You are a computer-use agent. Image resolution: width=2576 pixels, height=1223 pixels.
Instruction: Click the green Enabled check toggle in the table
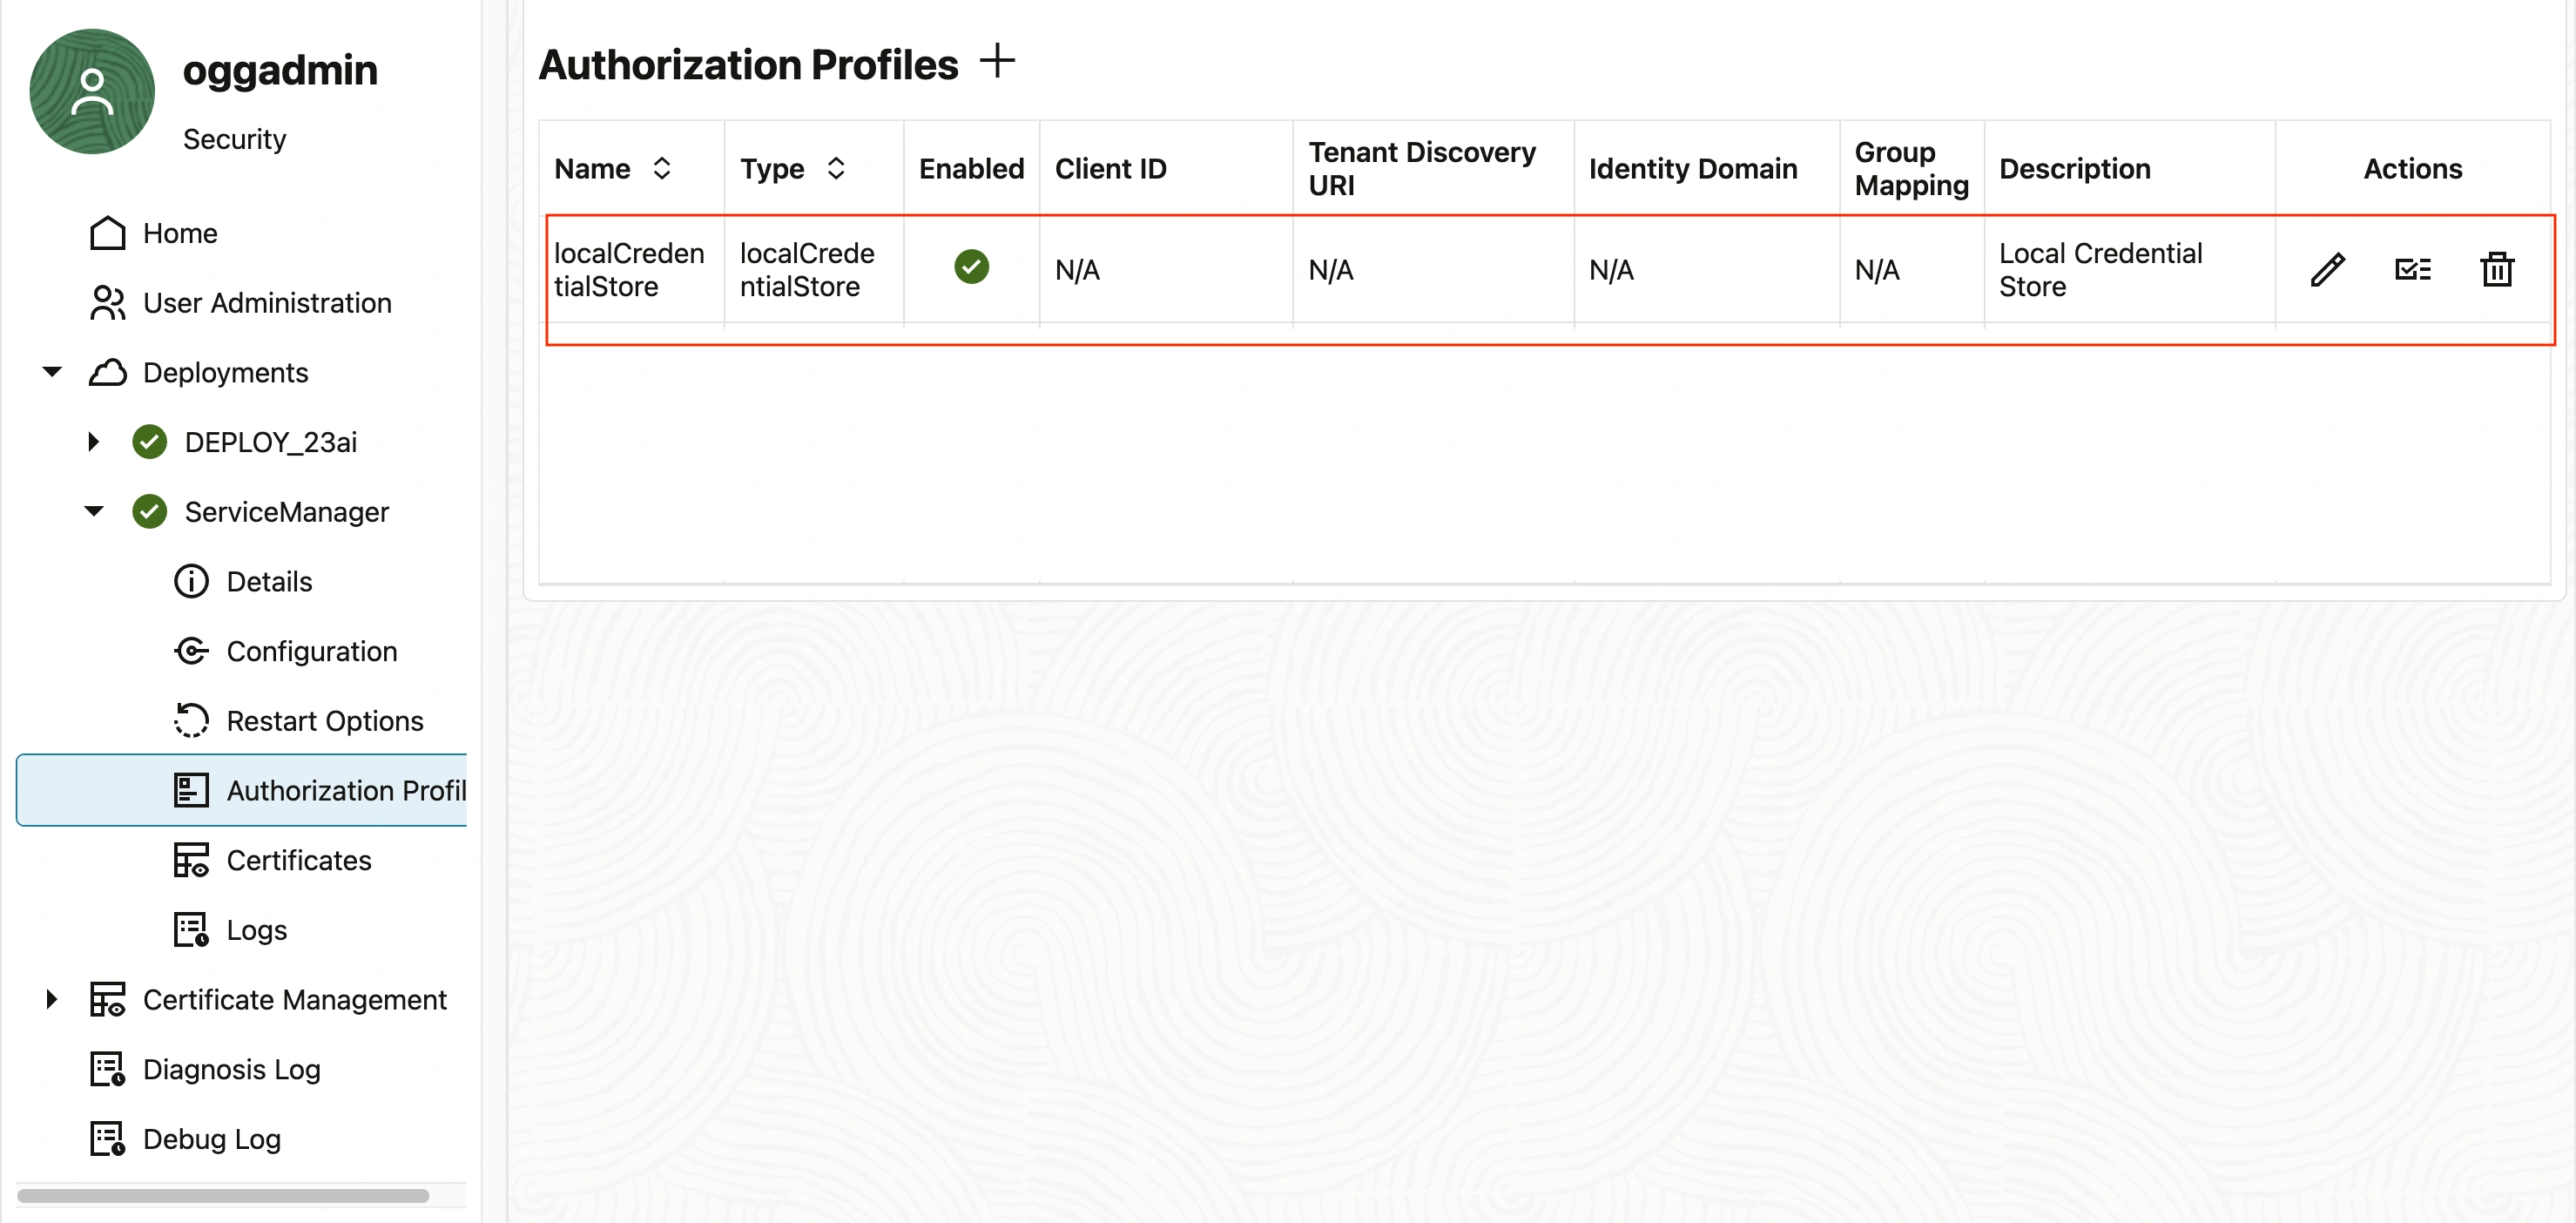point(970,266)
